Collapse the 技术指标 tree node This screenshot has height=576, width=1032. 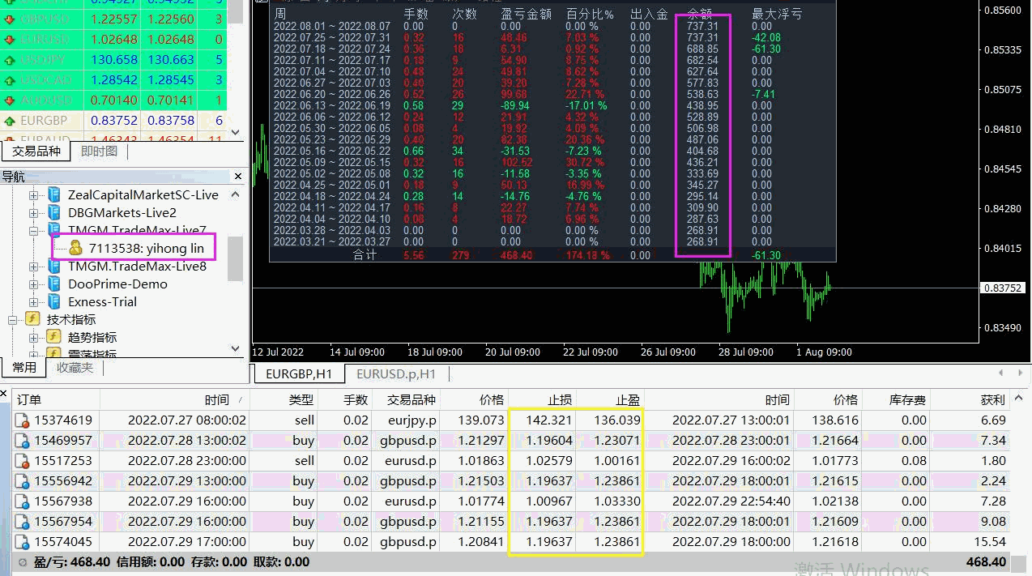pos(13,320)
